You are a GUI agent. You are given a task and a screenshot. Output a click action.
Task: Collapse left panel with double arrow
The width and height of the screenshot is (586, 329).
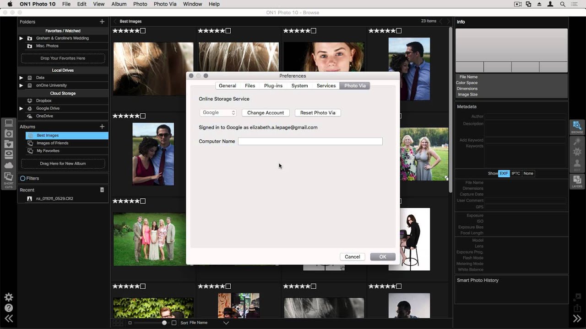(9, 319)
